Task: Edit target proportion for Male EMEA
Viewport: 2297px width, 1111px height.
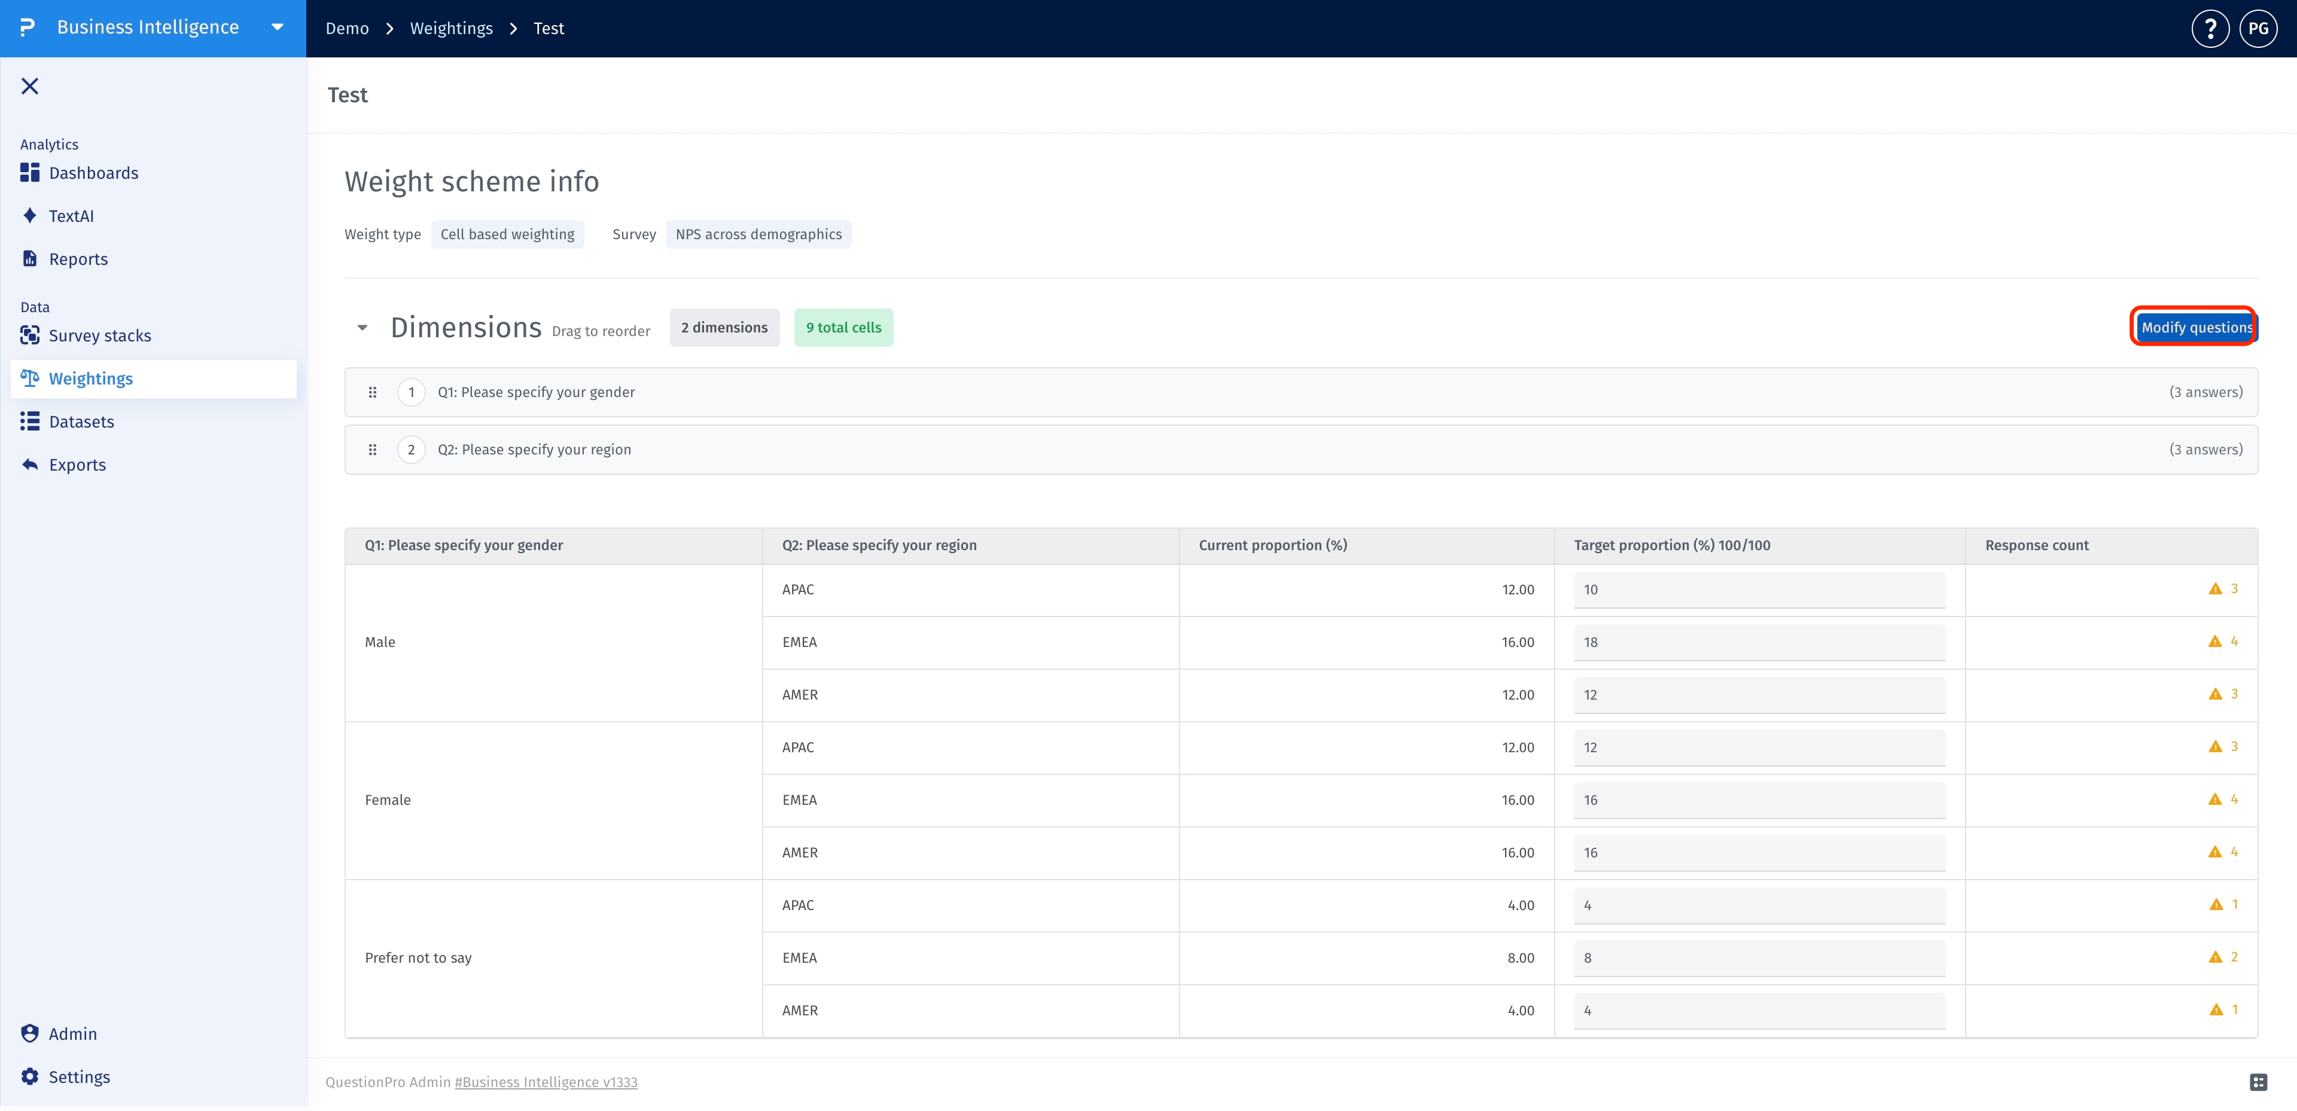Action: [x=1759, y=643]
